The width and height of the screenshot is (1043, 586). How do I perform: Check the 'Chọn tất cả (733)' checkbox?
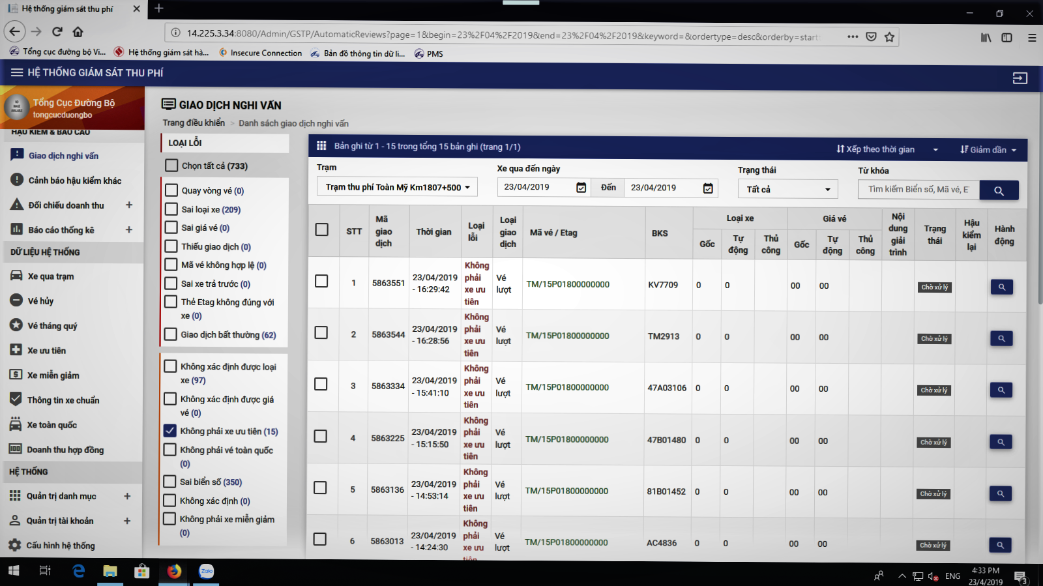tap(171, 166)
